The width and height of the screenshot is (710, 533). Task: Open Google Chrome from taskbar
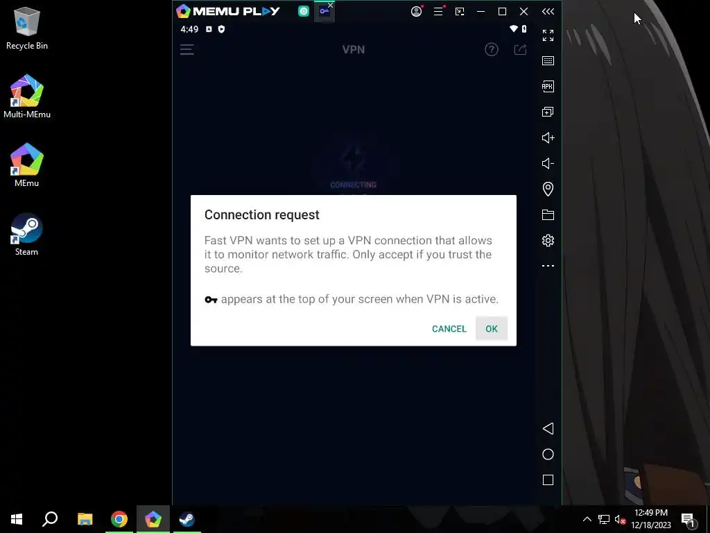point(119,519)
